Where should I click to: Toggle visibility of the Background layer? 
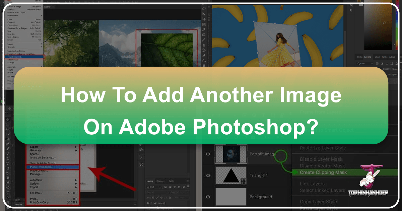click(x=208, y=197)
